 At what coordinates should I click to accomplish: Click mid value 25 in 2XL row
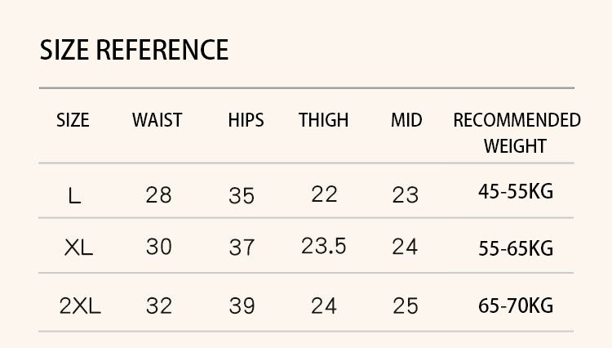(x=406, y=306)
